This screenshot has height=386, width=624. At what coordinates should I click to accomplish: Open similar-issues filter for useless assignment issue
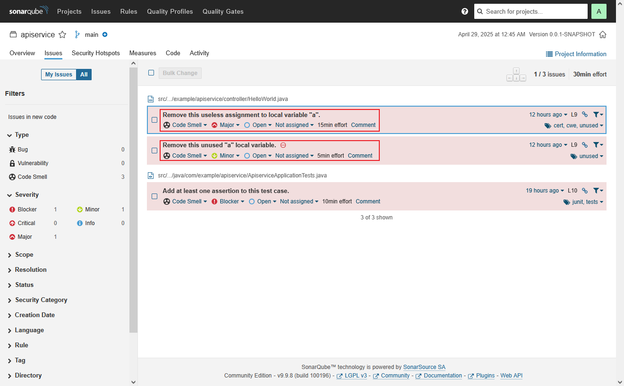(x=598, y=114)
